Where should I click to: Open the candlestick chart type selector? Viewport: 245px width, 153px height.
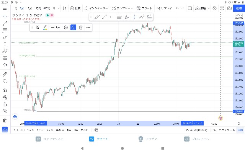pyautogui.click(x=64, y=8)
